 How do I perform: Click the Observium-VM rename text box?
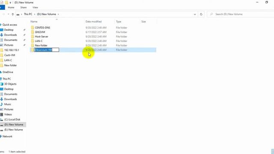tap(47, 50)
